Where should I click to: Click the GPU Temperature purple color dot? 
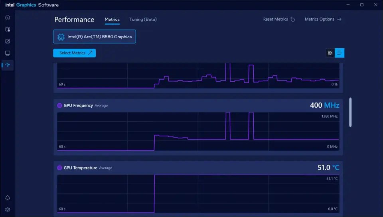(x=59, y=168)
